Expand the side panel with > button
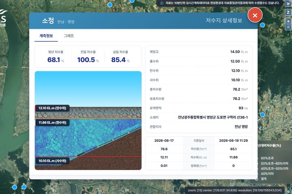This screenshot has width=292, height=194. [x=288, y=4]
